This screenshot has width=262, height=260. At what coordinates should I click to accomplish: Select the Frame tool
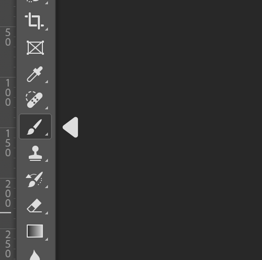35,48
